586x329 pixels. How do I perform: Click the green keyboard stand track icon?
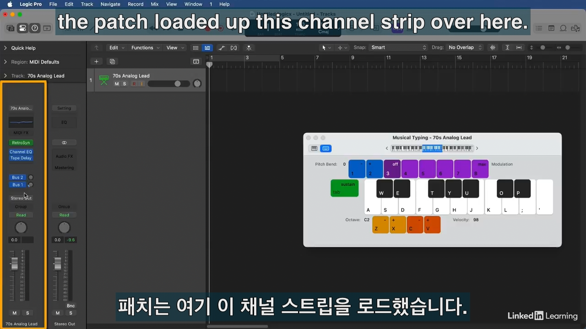pos(104,80)
